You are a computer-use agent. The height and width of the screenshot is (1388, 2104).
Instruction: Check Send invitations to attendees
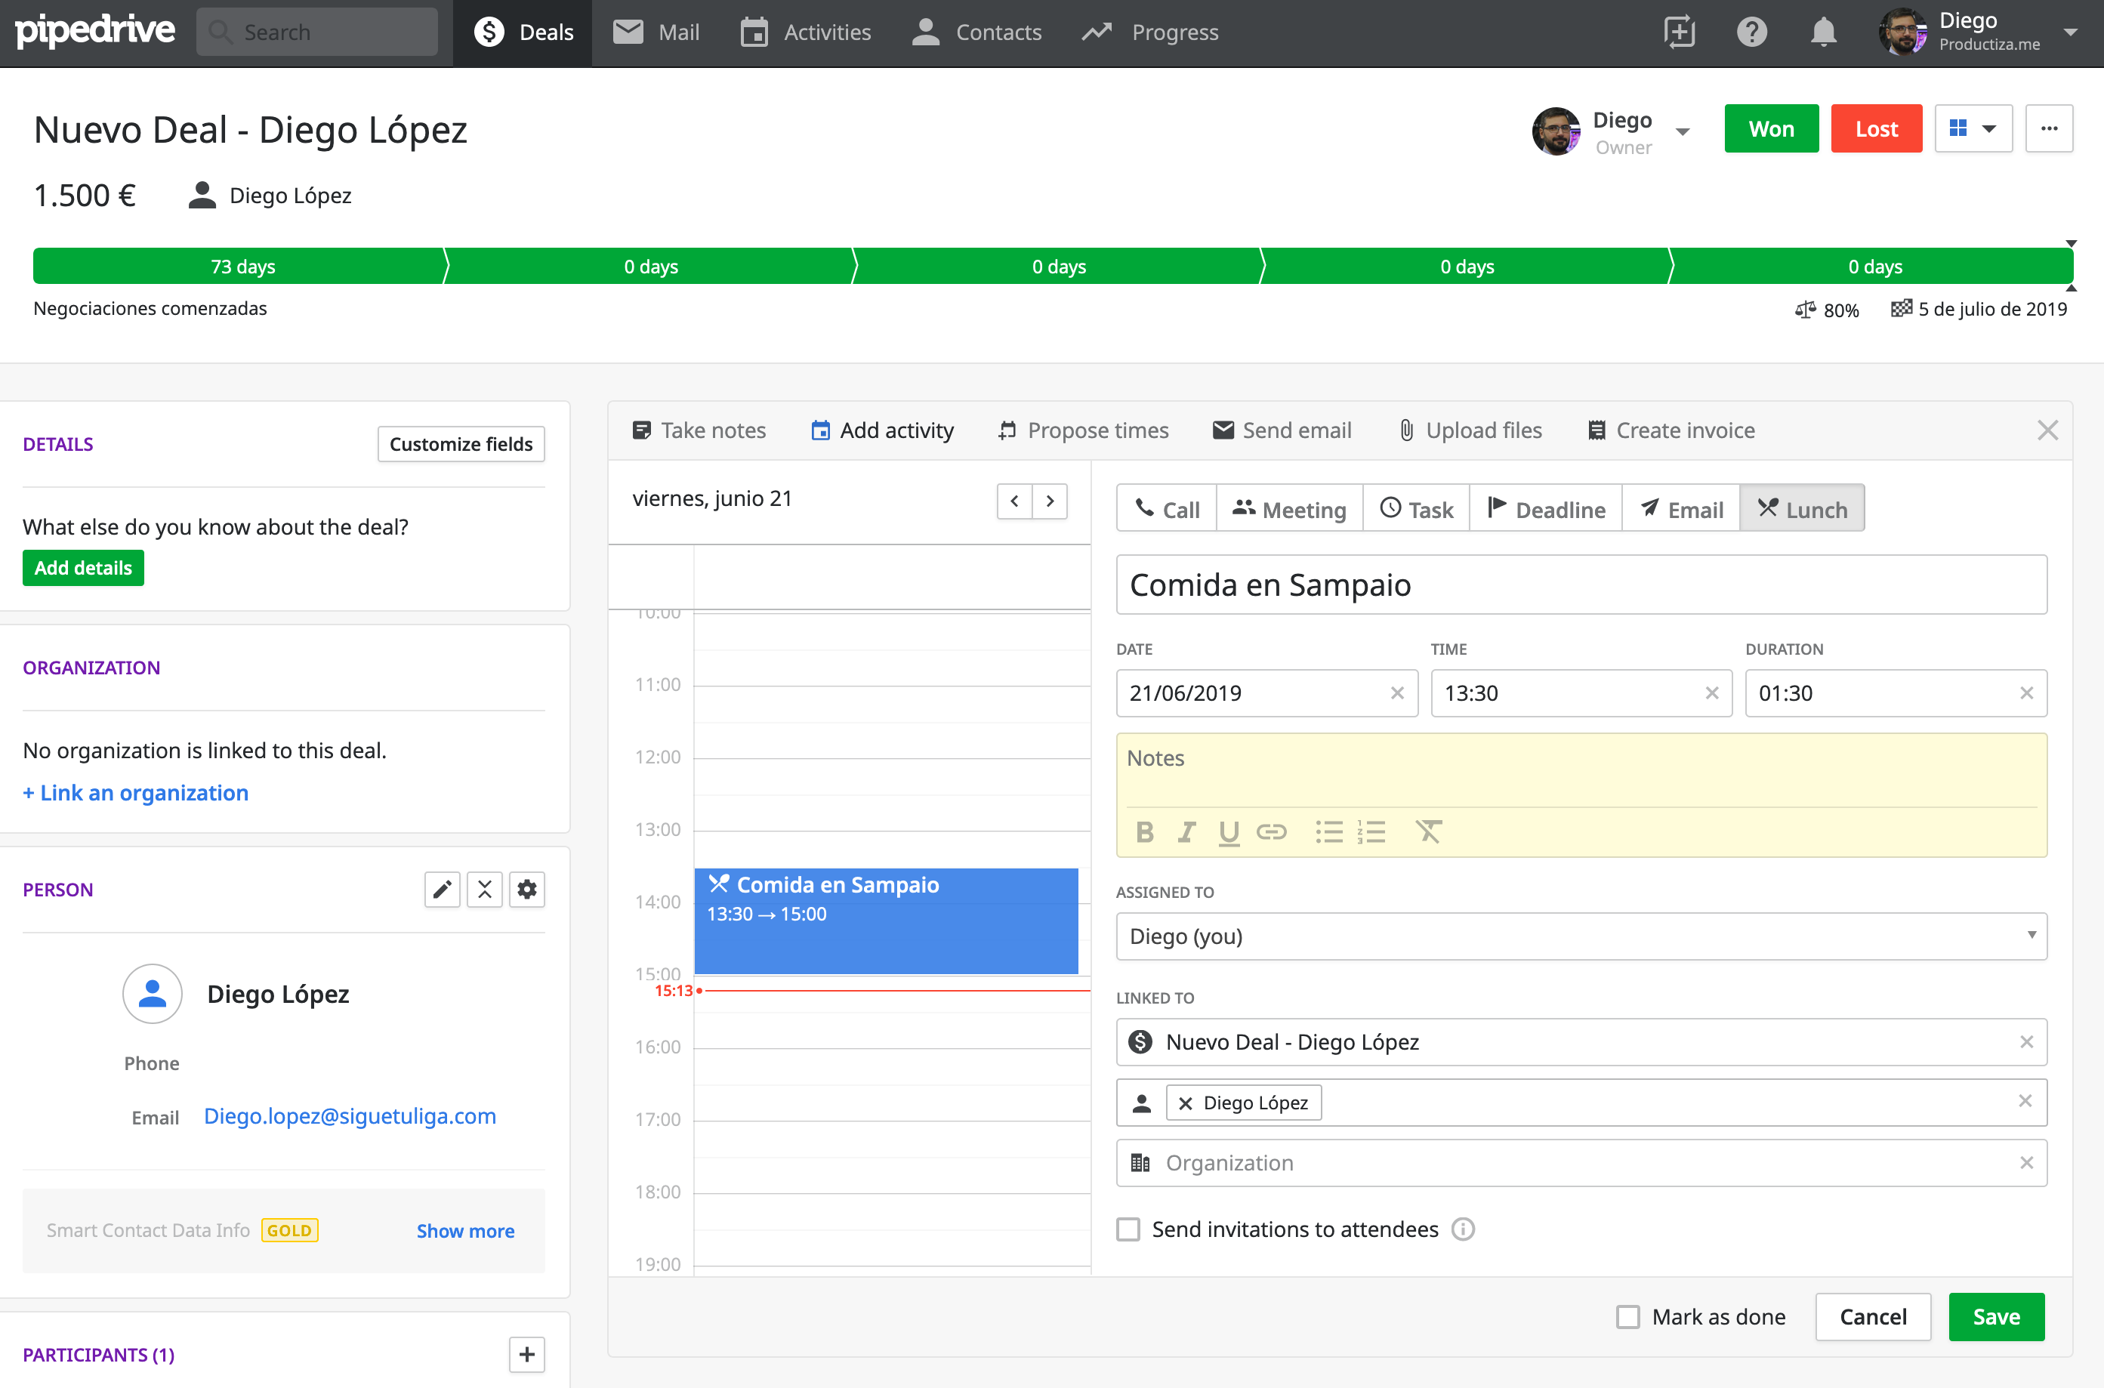(x=1128, y=1229)
